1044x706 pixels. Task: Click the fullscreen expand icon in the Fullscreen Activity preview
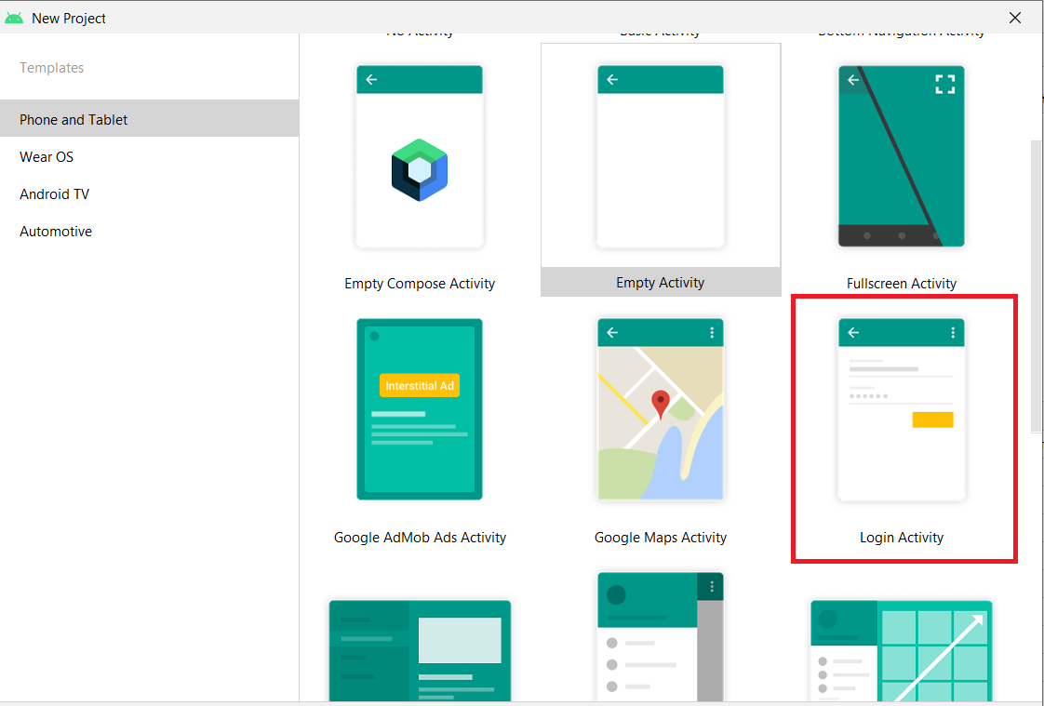[944, 84]
